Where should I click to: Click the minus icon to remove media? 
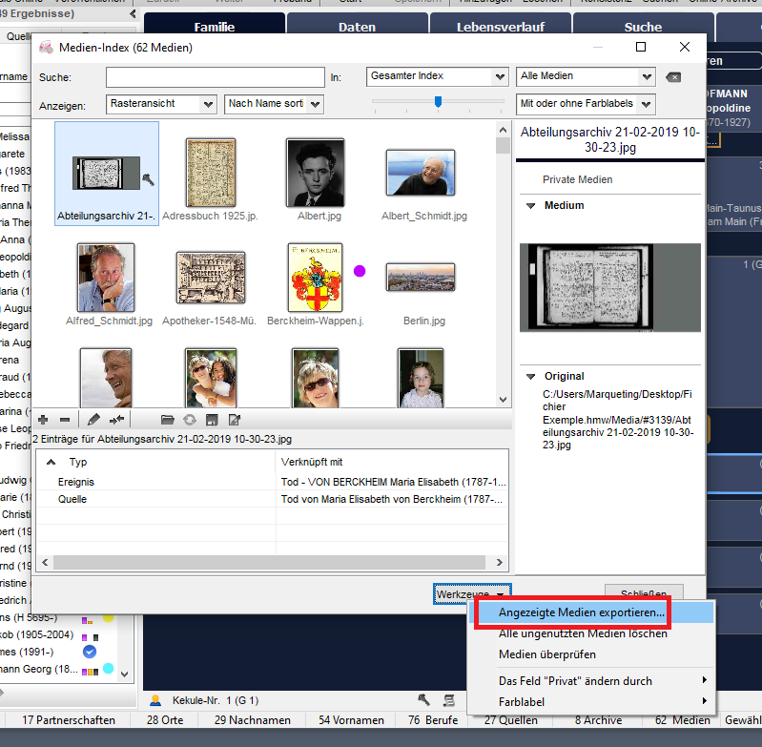click(65, 419)
